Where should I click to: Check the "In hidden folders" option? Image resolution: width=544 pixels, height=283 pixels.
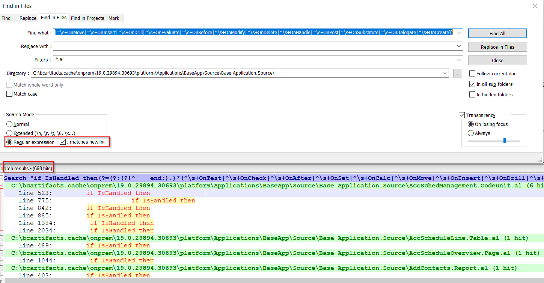click(x=472, y=94)
